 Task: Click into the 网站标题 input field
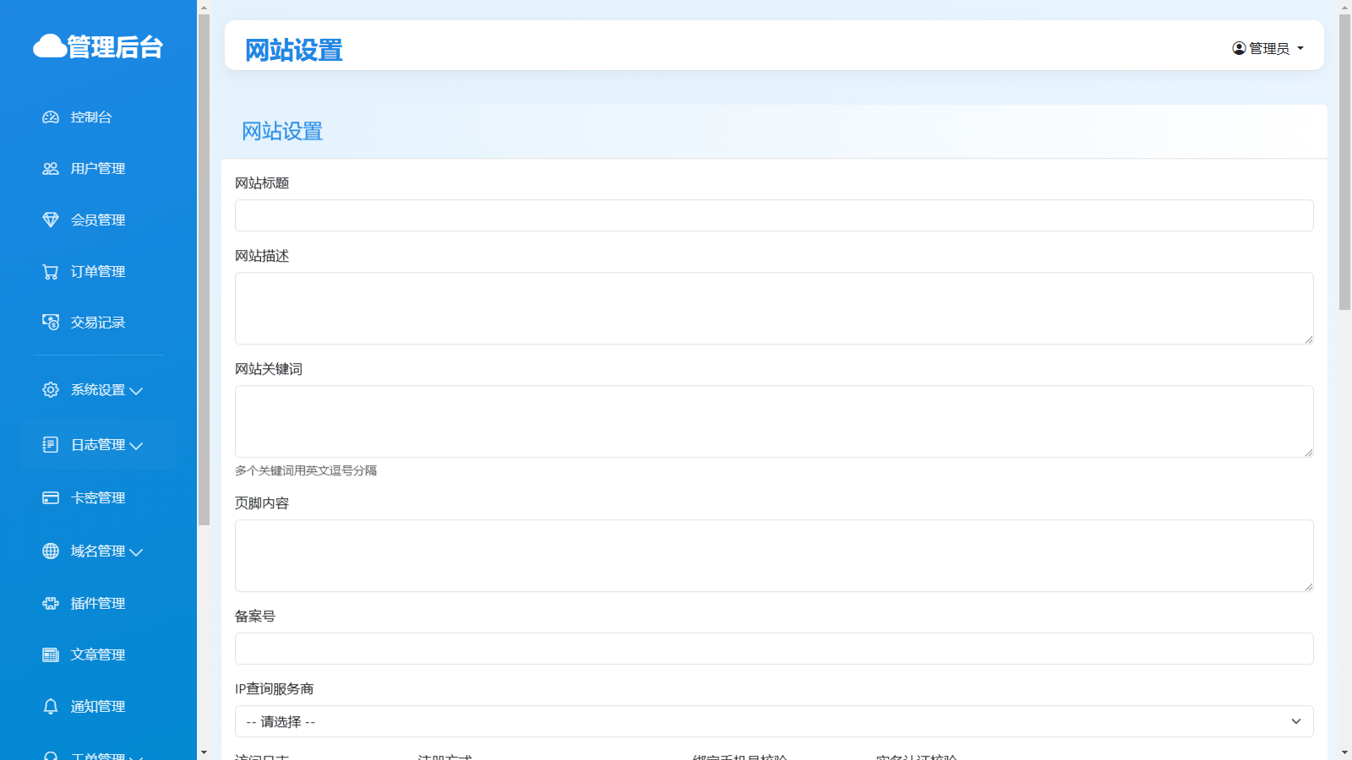[773, 215]
